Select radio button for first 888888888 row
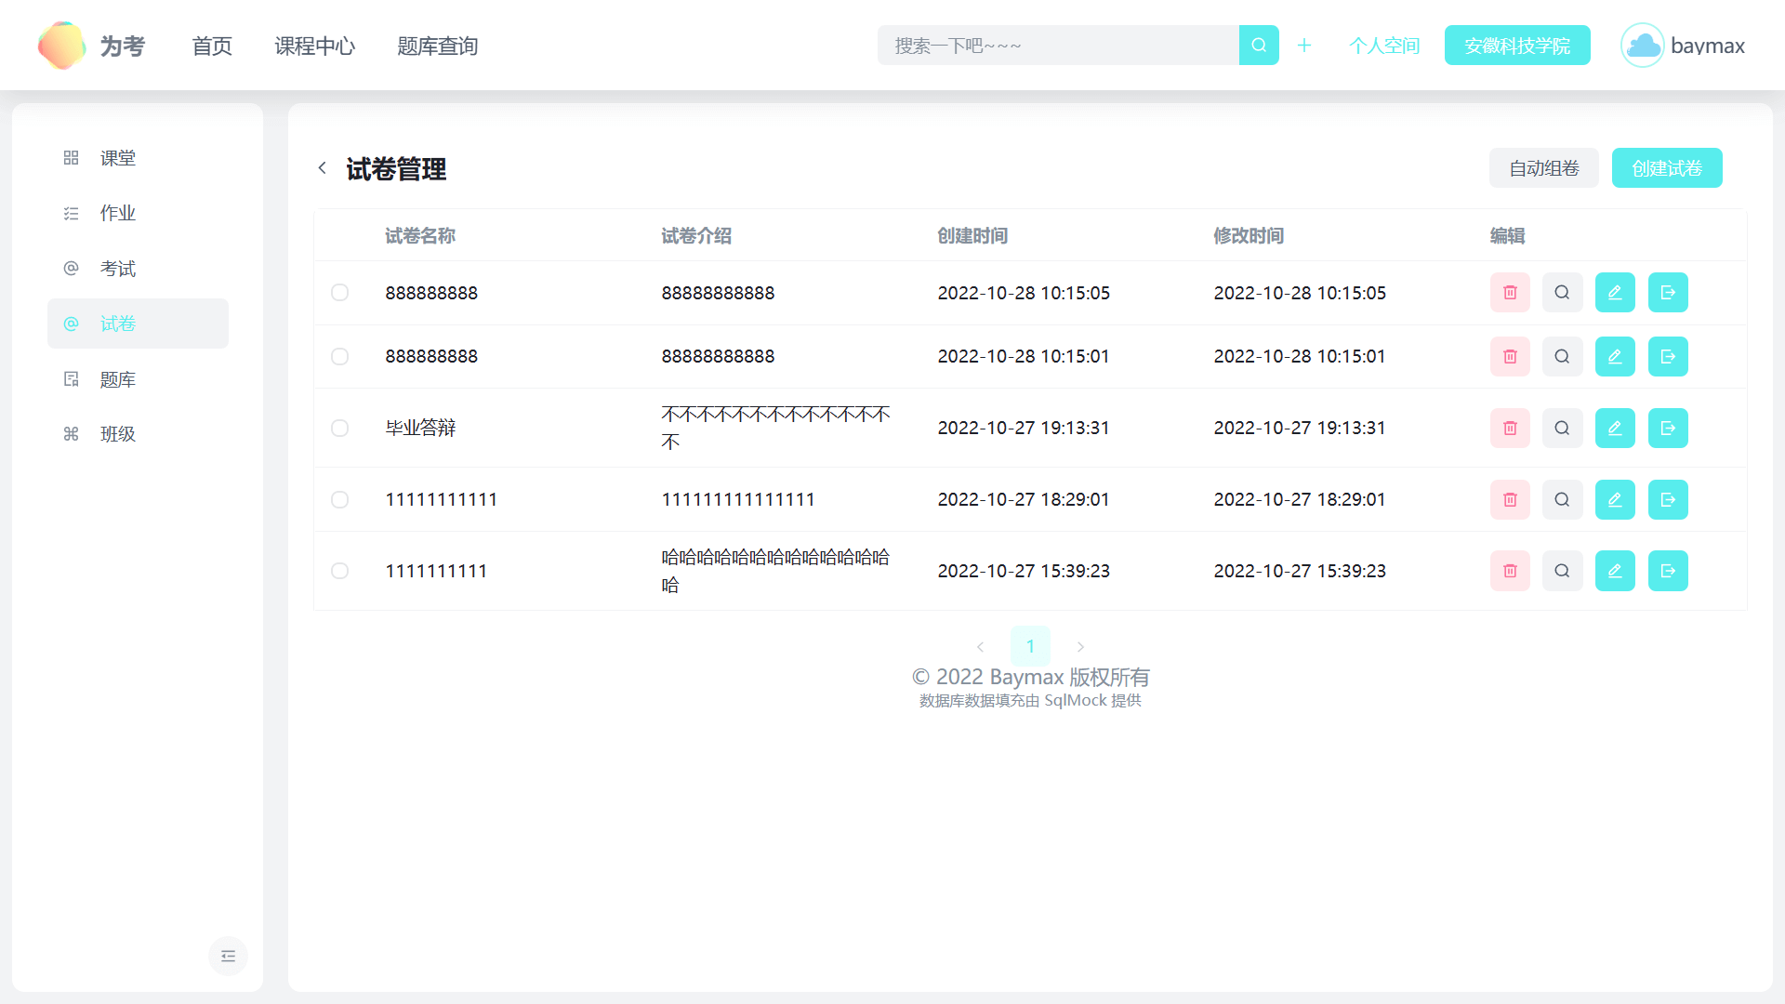 pyautogui.click(x=340, y=293)
